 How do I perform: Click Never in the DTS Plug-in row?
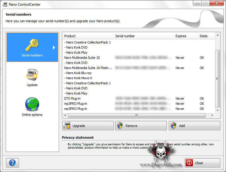click(x=180, y=98)
